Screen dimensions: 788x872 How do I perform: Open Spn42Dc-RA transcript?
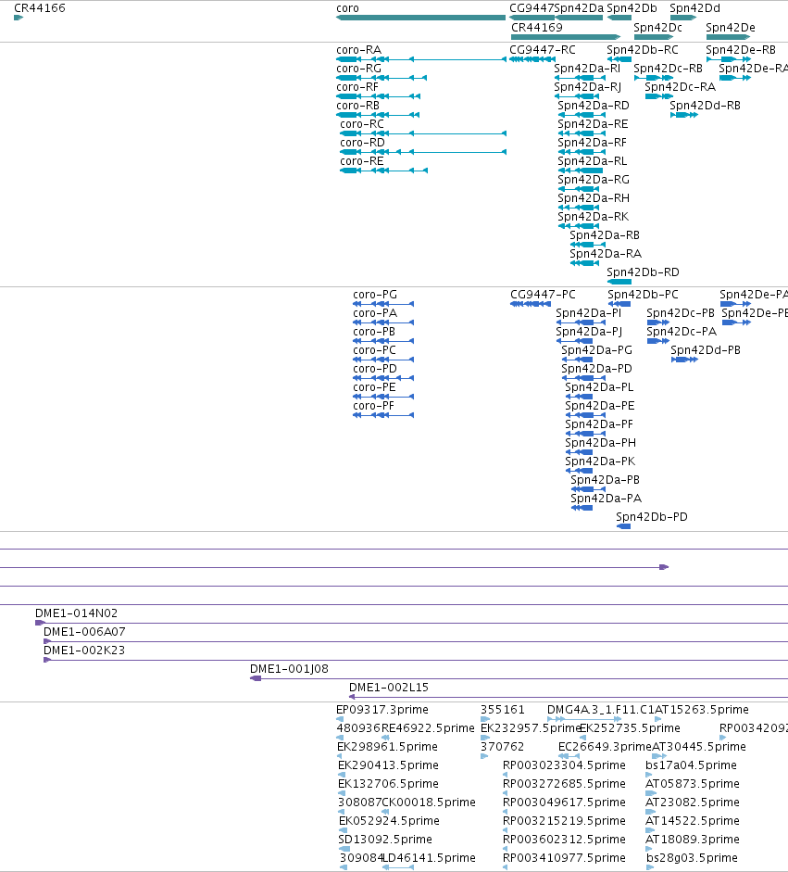[659, 96]
